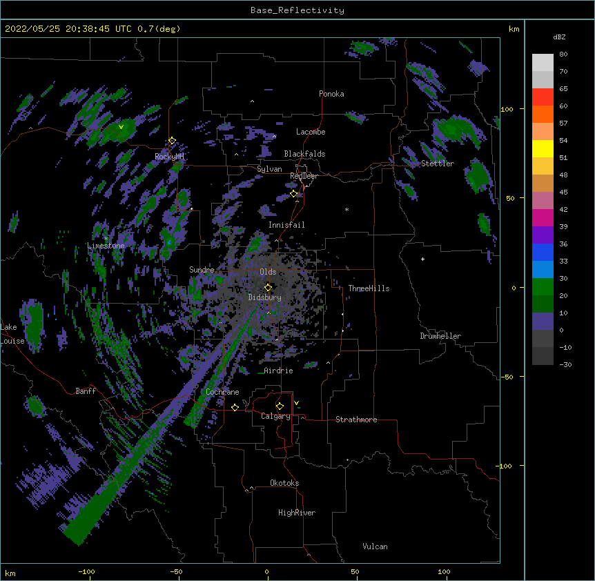The width and height of the screenshot is (595, 581).
Task: Select the blue swatch between 36 and 33
Action: pos(543,252)
